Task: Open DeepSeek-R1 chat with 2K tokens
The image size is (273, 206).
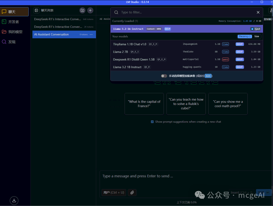Action: [x=64, y=27]
